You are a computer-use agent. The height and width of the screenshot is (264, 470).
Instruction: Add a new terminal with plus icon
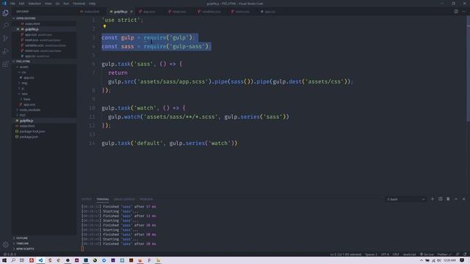[x=433, y=199]
